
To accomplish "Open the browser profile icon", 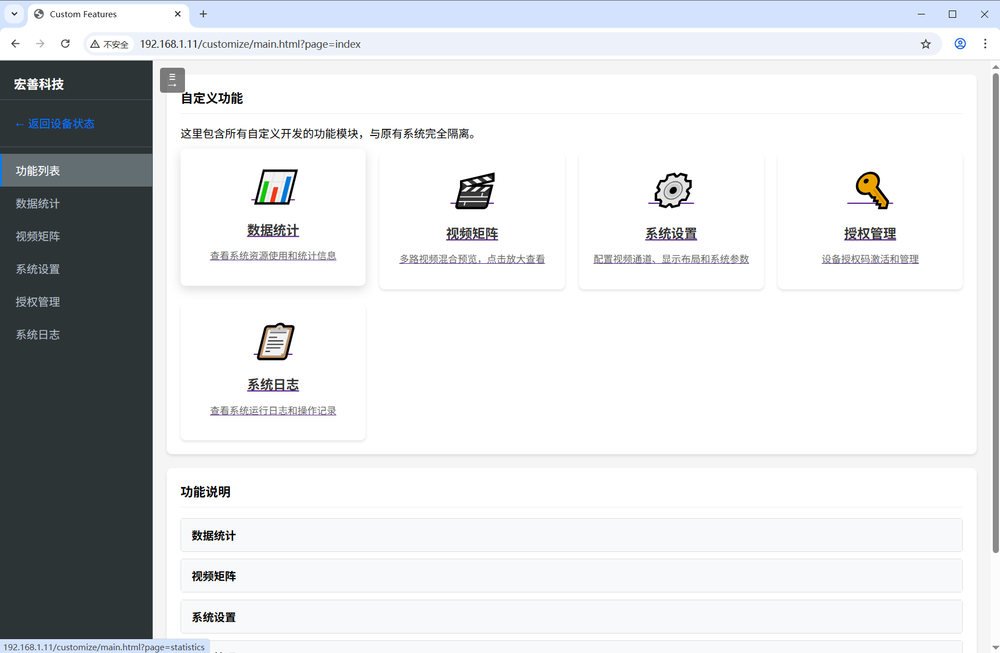I will click(960, 44).
